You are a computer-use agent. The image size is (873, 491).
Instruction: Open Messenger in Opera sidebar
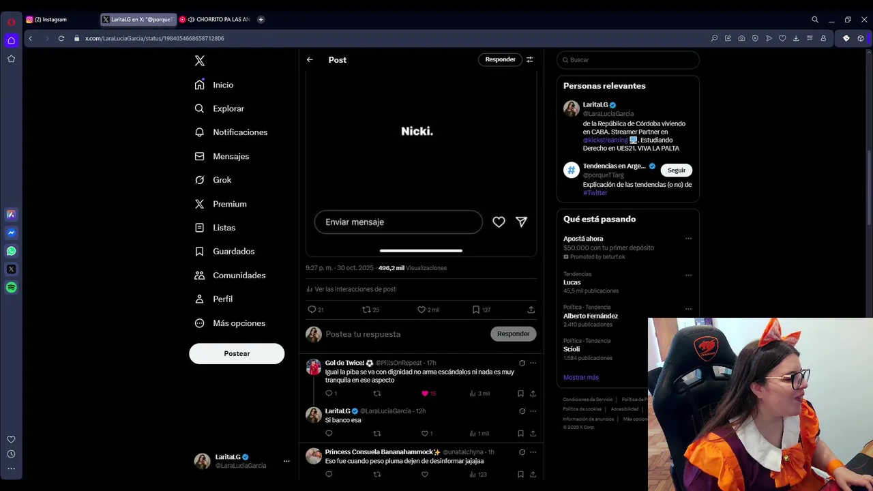pyautogui.click(x=11, y=233)
